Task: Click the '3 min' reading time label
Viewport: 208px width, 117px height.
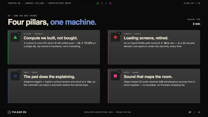Action: tap(196, 24)
